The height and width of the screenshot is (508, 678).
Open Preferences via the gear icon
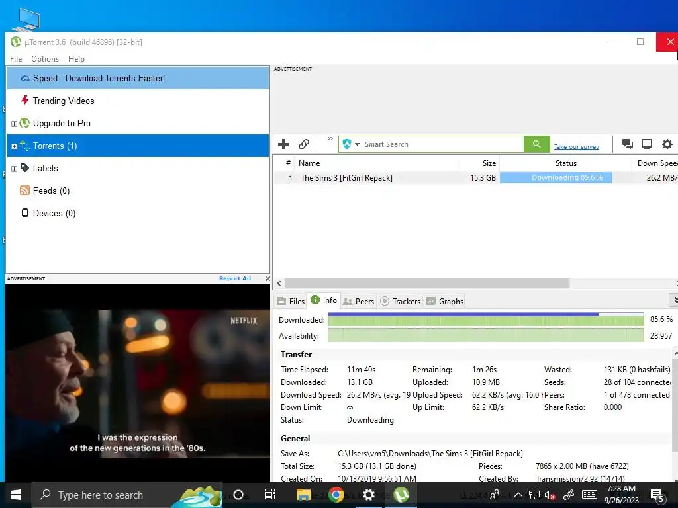(667, 144)
